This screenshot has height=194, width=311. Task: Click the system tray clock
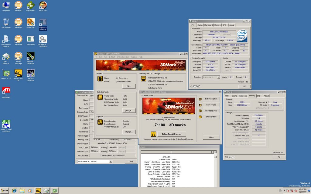click(302, 191)
